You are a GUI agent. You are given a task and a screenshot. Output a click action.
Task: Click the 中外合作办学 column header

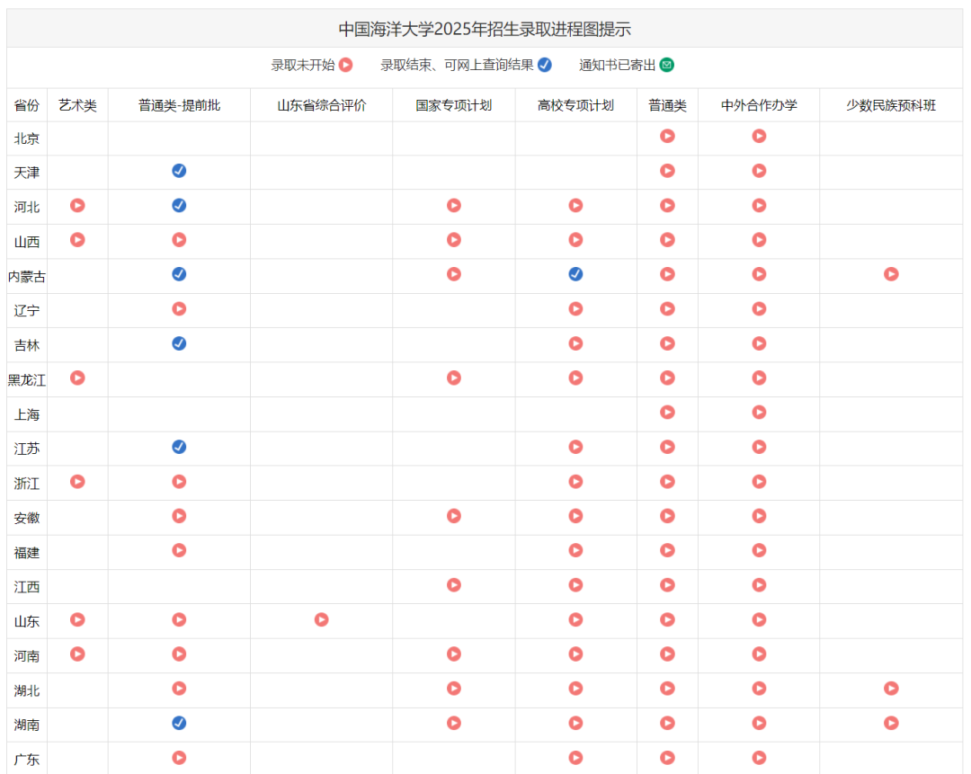click(x=759, y=106)
